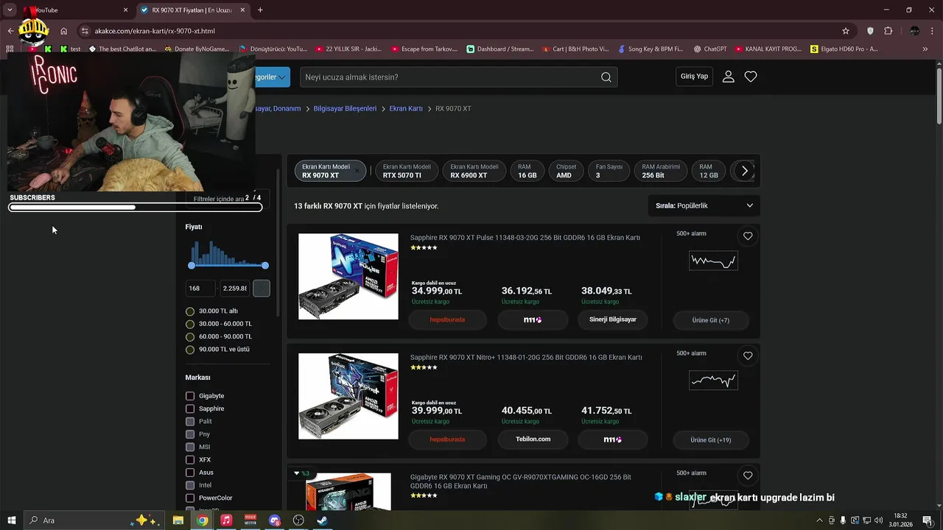This screenshot has width=943, height=530.
Task: Select the Fan Sayısı 3 filter chip
Action: [609, 171]
